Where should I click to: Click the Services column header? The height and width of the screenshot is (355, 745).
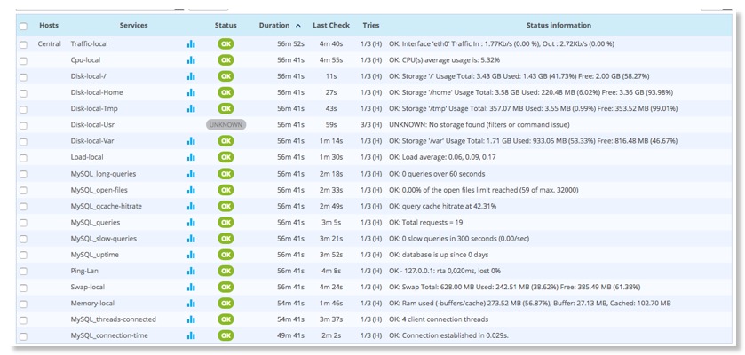[133, 26]
